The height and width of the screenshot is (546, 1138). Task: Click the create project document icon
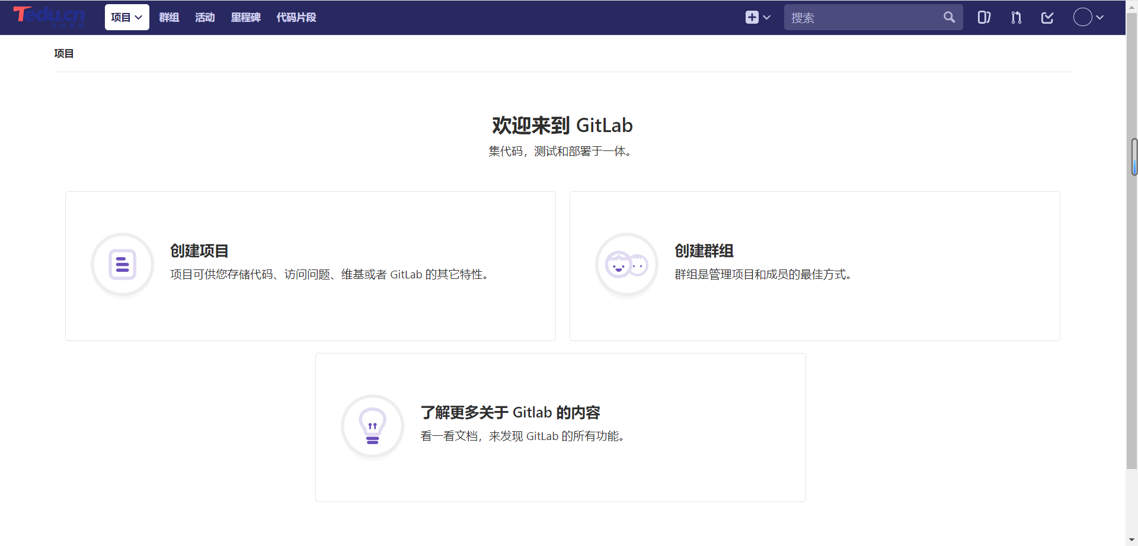[x=123, y=265]
